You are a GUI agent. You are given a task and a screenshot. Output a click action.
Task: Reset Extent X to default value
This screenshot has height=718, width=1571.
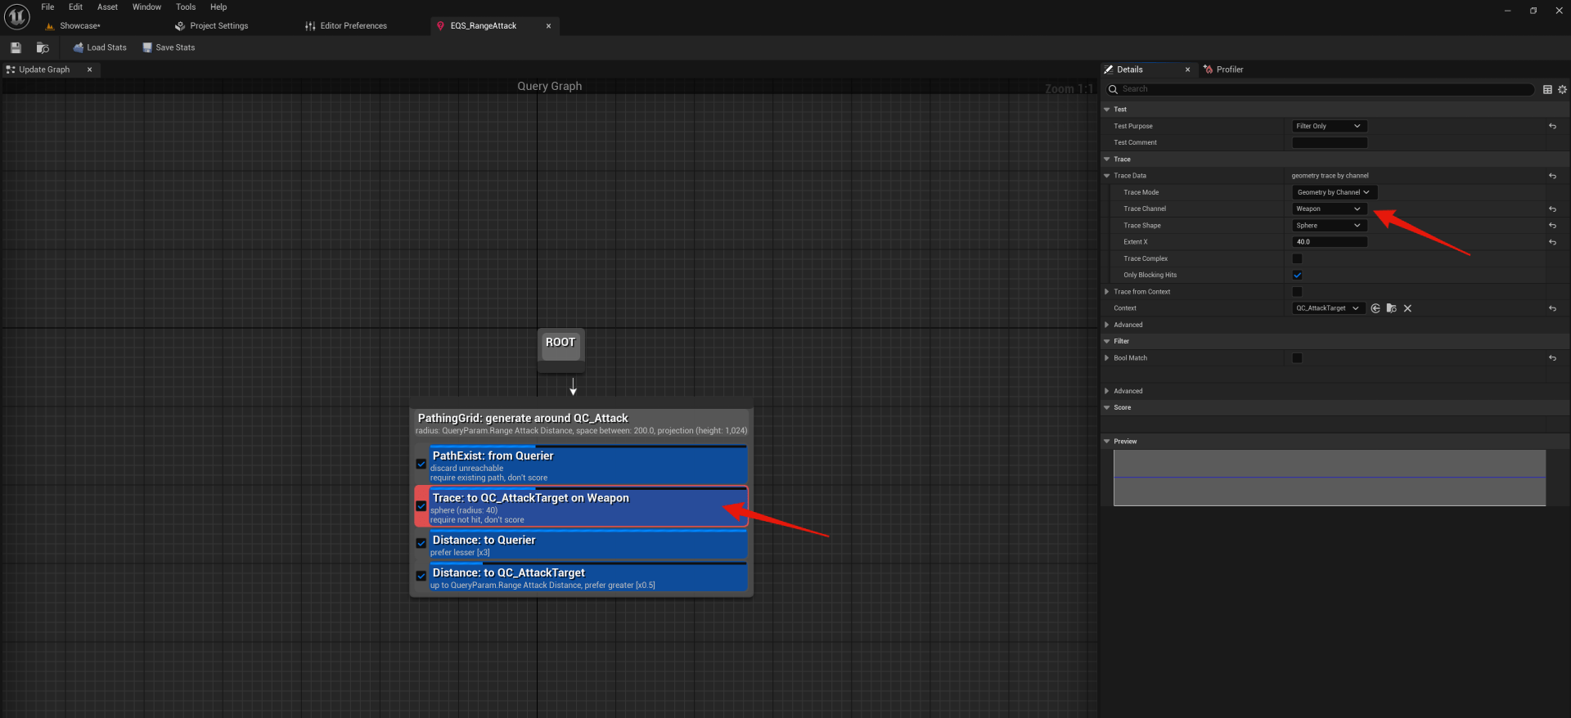(x=1552, y=242)
